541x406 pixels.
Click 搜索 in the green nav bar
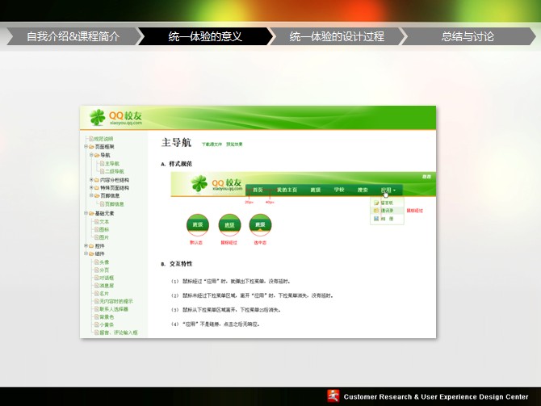point(363,190)
